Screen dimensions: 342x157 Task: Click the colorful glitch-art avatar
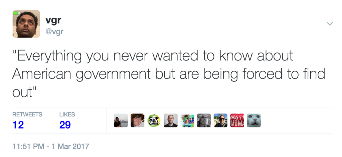coord(187,120)
